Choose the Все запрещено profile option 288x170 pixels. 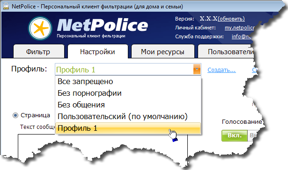pos(128,82)
